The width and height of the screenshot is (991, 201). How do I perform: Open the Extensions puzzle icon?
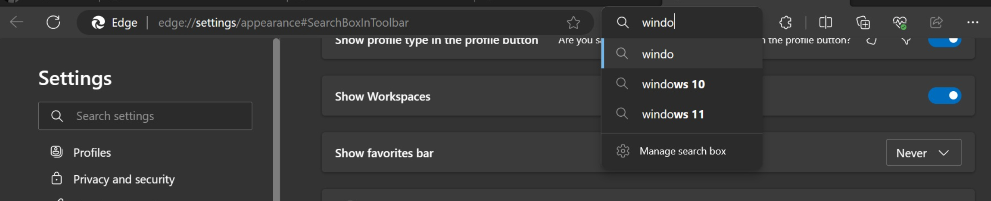tap(785, 23)
